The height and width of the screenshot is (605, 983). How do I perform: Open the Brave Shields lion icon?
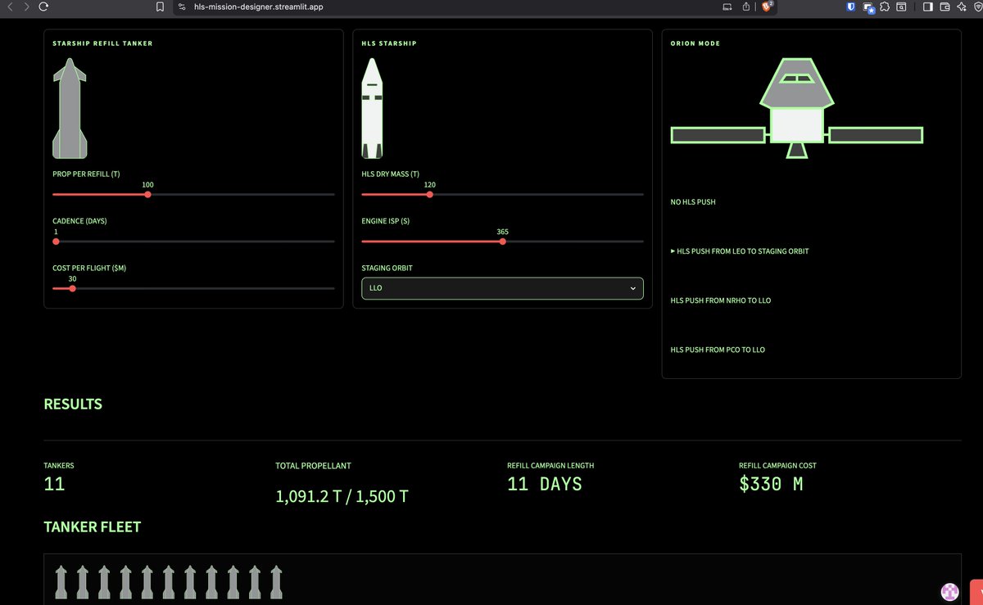pos(767,7)
